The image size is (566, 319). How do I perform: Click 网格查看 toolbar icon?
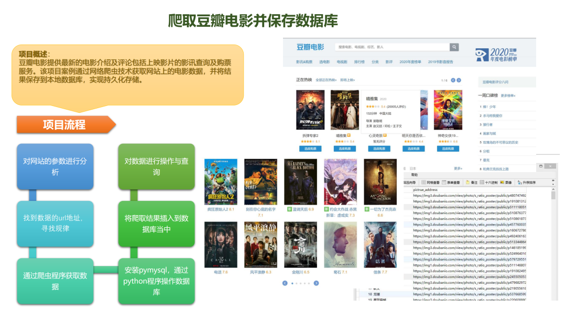(x=430, y=183)
